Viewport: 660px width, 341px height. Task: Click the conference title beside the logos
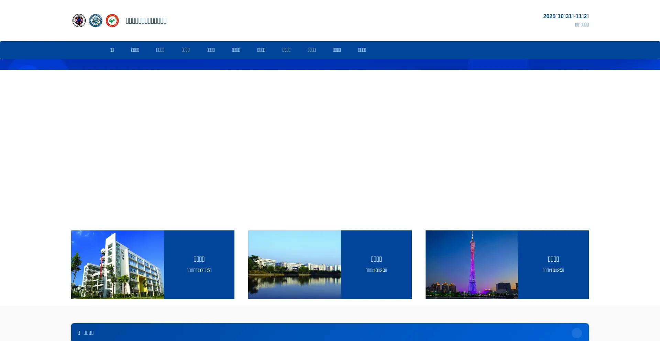(146, 21)
